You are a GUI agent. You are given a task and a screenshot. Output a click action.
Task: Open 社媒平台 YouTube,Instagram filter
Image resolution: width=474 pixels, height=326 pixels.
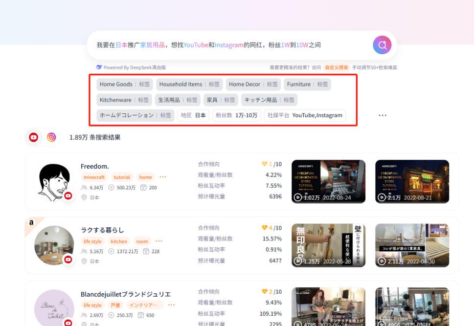tap(305, 115)
